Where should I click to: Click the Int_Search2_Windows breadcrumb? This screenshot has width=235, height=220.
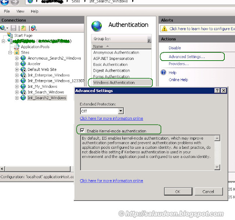tap(109, 1)
